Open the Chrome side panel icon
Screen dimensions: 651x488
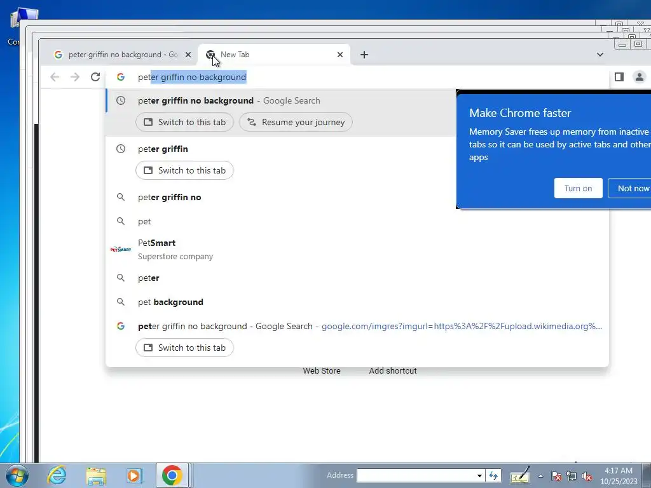click(x=619, y=77)
